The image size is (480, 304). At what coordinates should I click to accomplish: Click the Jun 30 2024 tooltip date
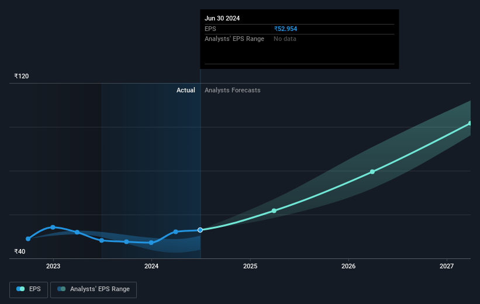pos(222,18)
